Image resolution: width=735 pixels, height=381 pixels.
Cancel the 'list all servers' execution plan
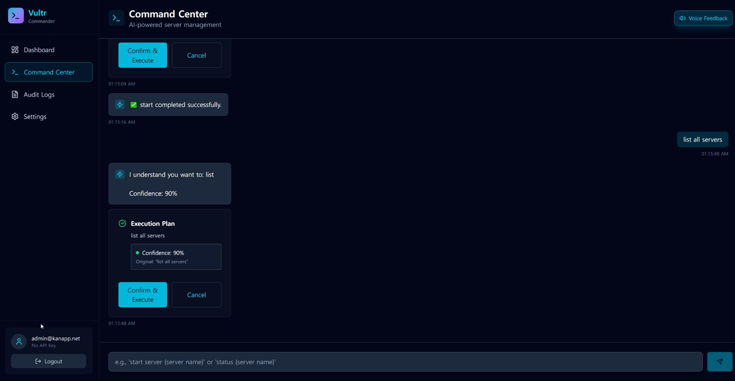[196, 295]
